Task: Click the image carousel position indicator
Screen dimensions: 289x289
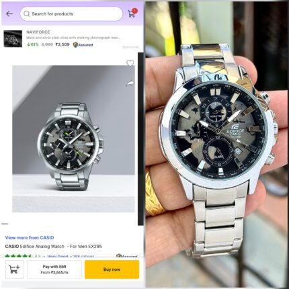Action: tap(5, 224)
